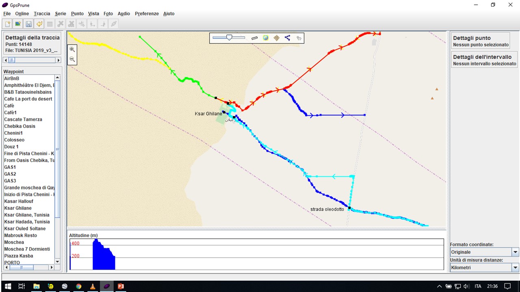
Task: Open the notification center icon
Action: click(507, 286)
